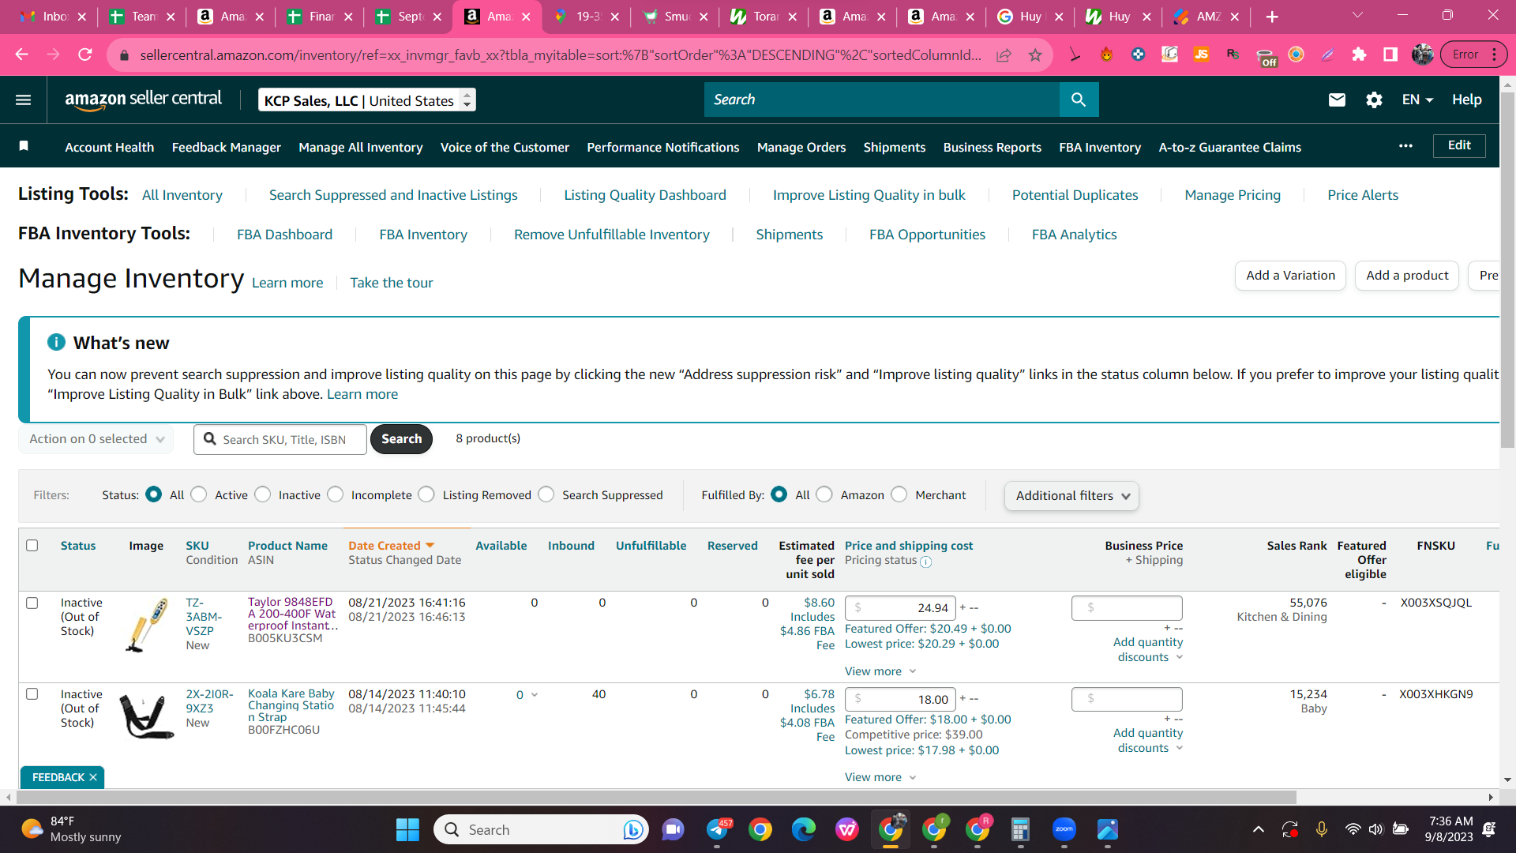The width and height of the screenshot is (1516, 853).
Task: Select the Incomplete status radio button
Action: 336,494
